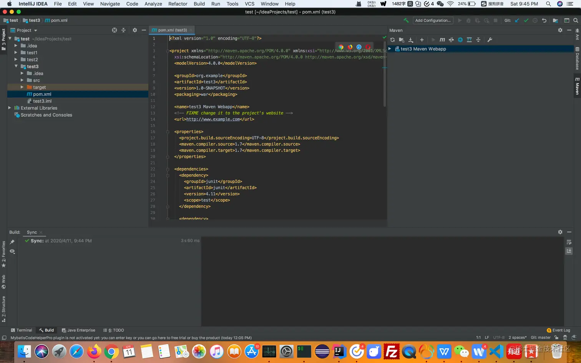
Task: Open Maven settings wrench icon
Action: tap(490, 40)
